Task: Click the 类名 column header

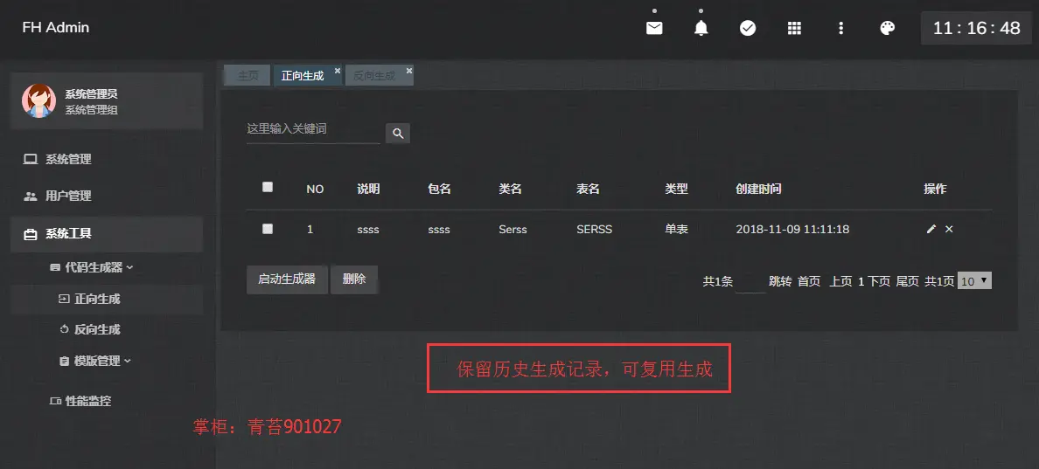Action: tap(510, 189)
